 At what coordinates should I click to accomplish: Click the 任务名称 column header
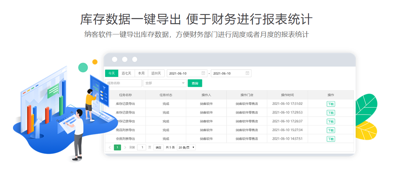pyautogui.click(x=125, y=95)
